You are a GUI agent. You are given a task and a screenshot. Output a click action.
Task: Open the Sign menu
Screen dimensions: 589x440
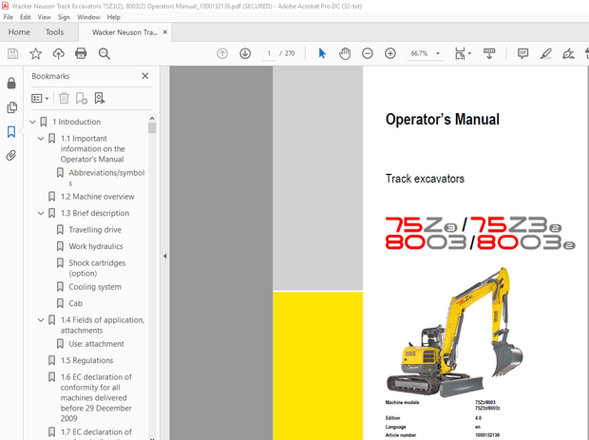(x=64, y=17)
